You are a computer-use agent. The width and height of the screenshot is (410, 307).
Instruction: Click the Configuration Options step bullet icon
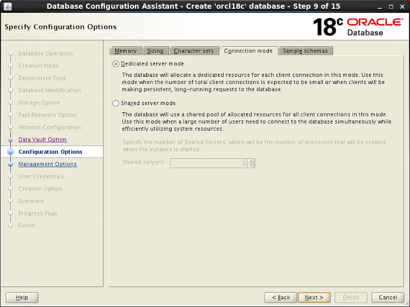tap(11, 152)
